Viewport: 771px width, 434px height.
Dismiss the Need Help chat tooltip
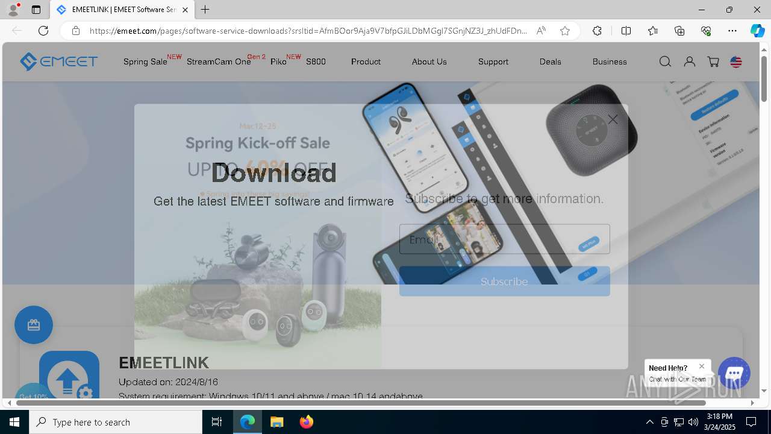[702, 366]
